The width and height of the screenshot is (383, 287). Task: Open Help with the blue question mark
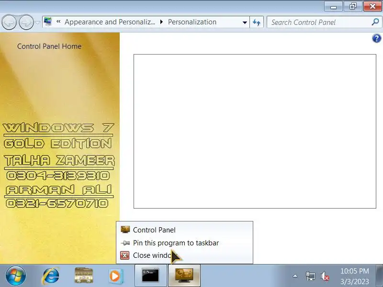coord(376,38)
